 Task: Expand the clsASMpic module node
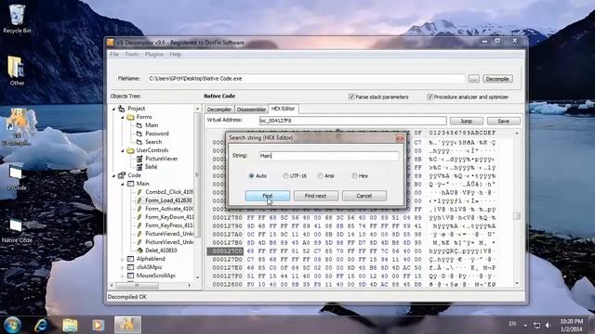122,267
